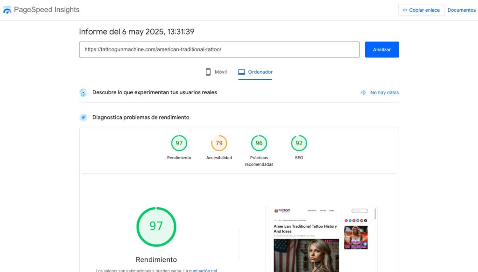Click the performance diagnosis section icon

(83, 118)
